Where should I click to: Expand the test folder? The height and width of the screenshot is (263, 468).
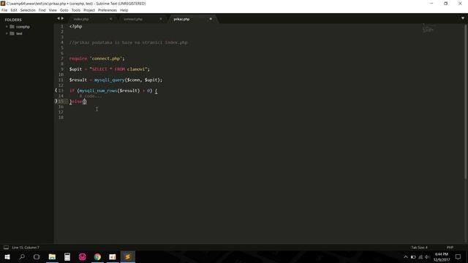point(7,34)
